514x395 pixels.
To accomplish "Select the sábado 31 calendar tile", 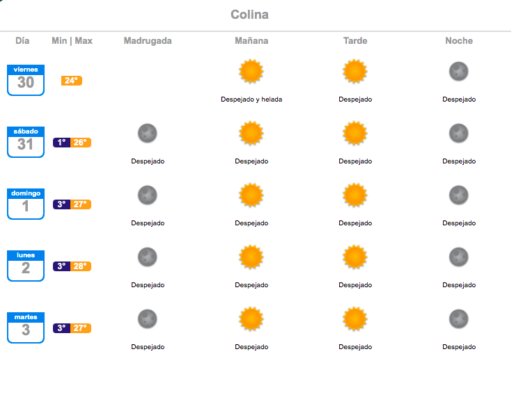I will (x=26, y=142).
